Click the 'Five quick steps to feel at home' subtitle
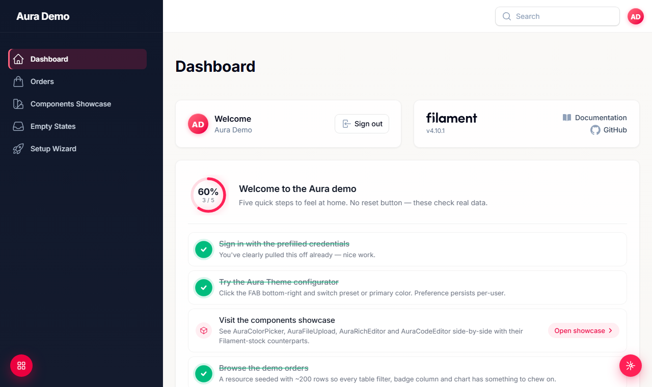The image size is (652, 387). (363, 203)
